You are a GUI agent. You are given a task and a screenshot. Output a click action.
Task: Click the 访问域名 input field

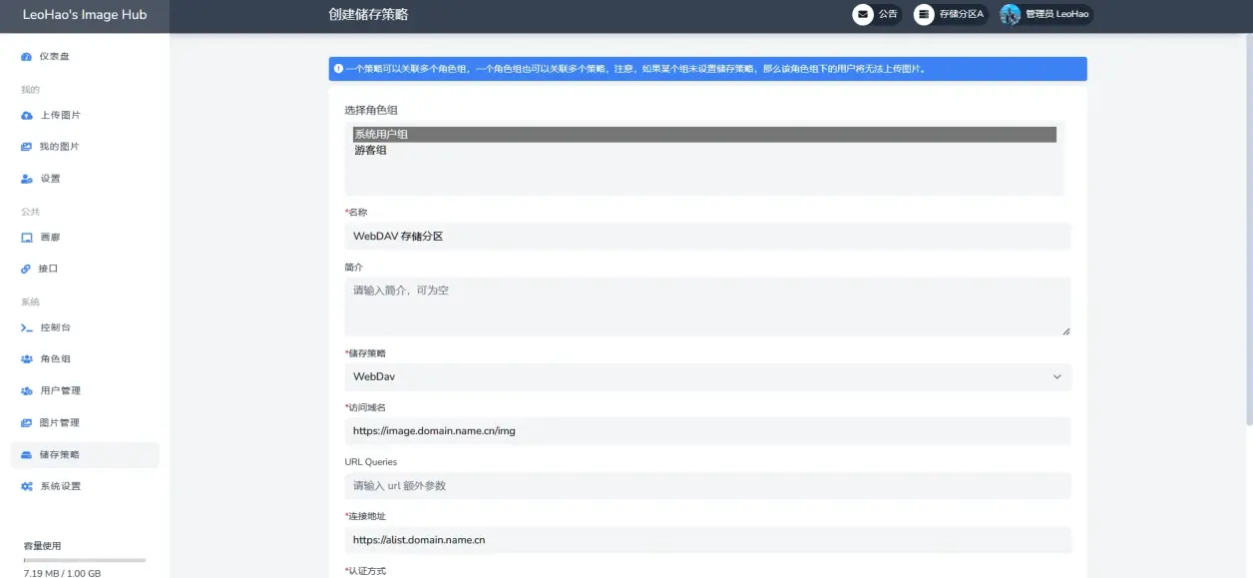707,431
